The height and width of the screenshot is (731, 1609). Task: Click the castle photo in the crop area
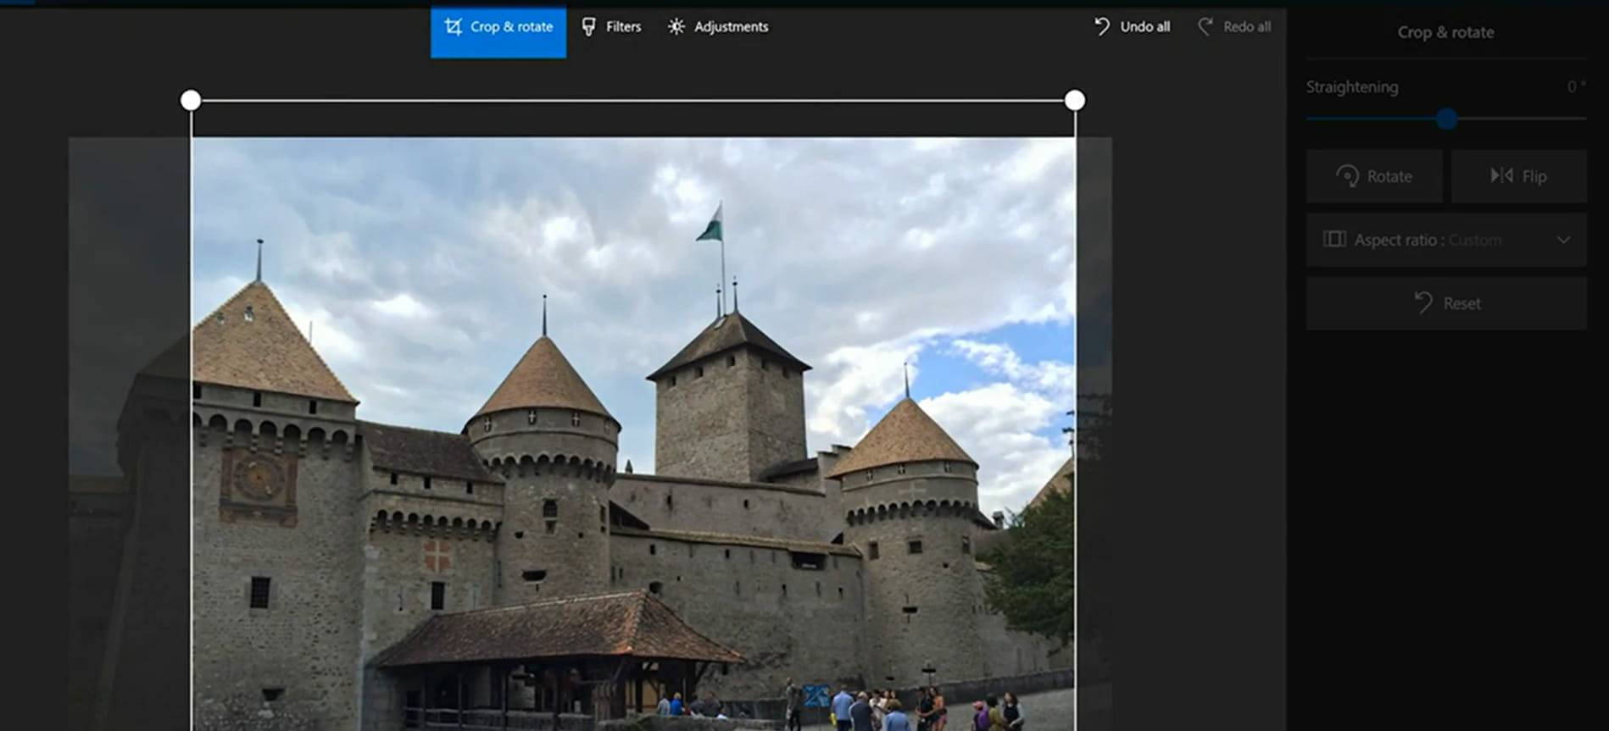633,434
